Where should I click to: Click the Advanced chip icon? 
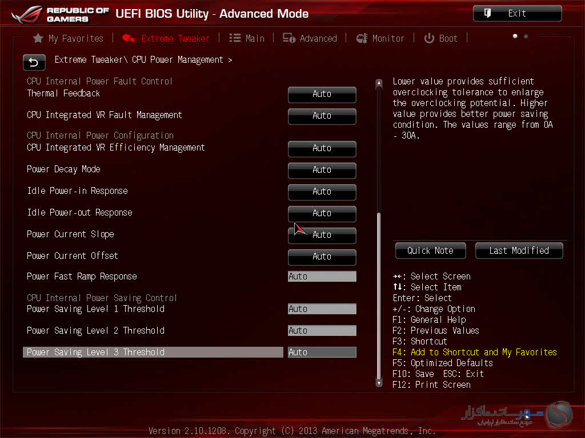pyautogui.click(x=289, y=38)
